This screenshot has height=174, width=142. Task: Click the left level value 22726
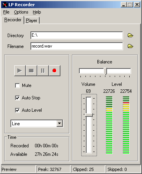coord(109,91)
